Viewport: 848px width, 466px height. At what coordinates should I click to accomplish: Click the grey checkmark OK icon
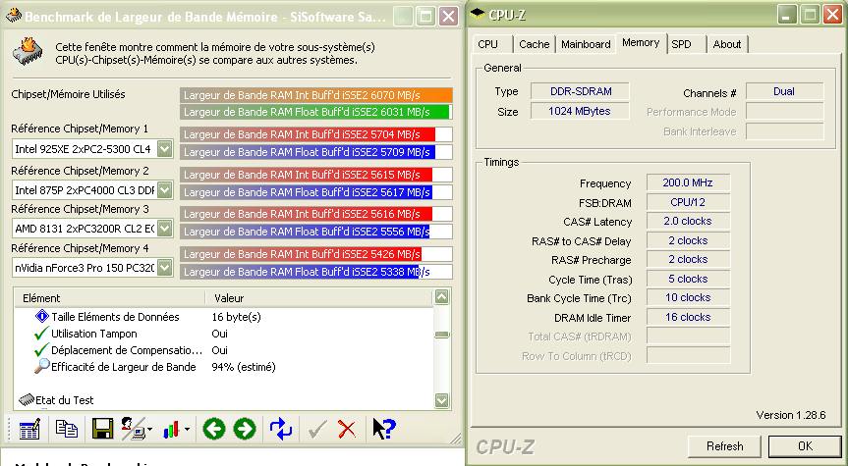coord(316,430)
